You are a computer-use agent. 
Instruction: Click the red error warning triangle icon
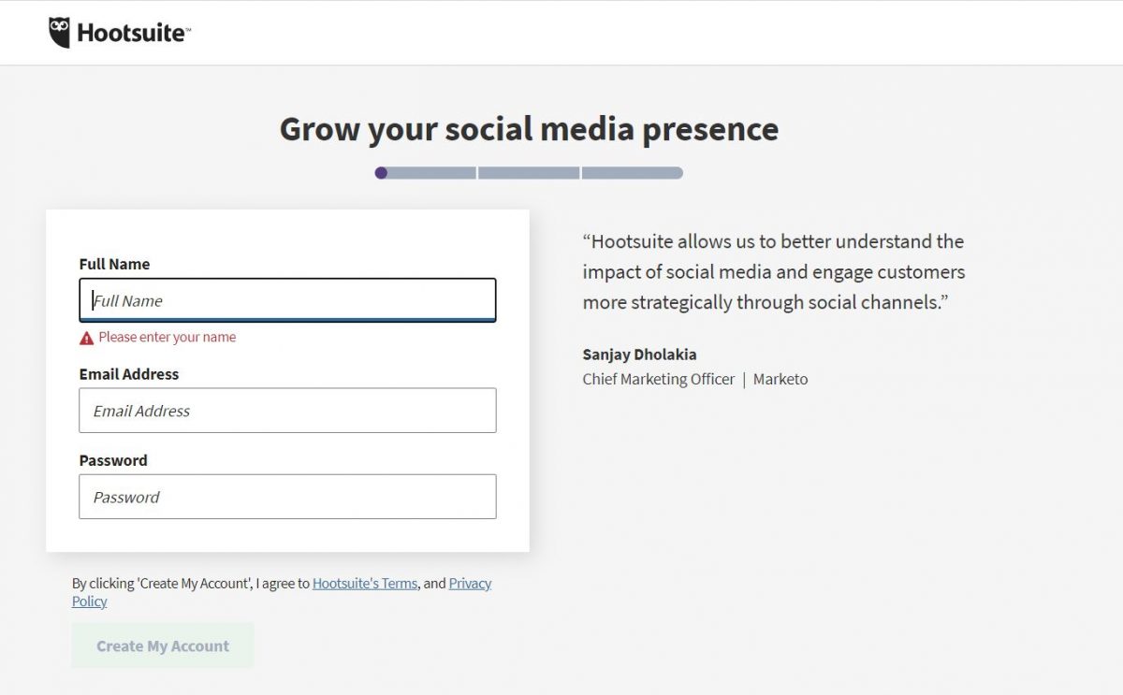point(84,337)
